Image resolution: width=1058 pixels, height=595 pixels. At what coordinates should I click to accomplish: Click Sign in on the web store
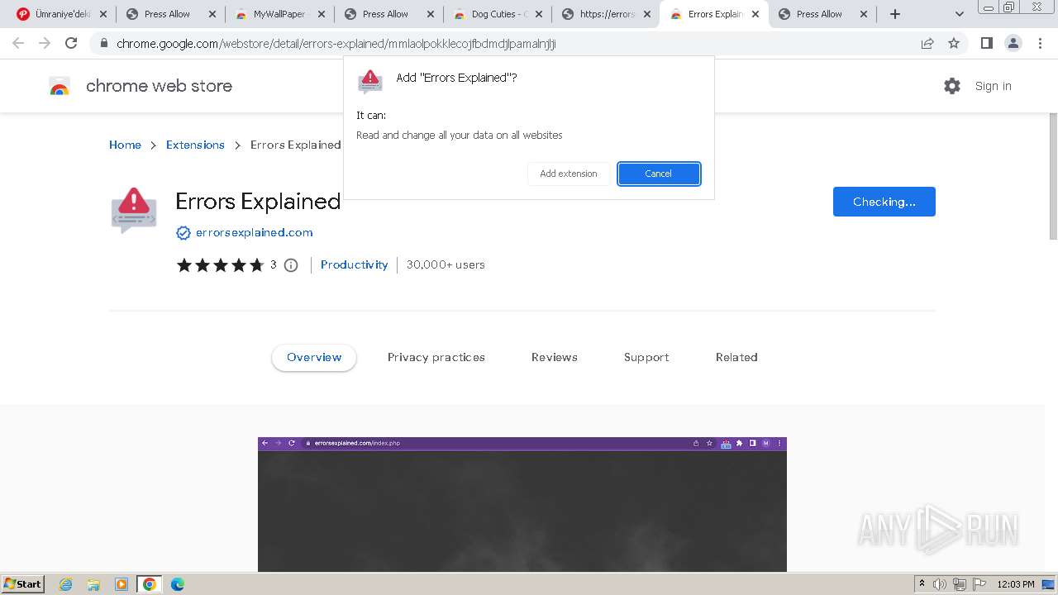tap(993, 86)
